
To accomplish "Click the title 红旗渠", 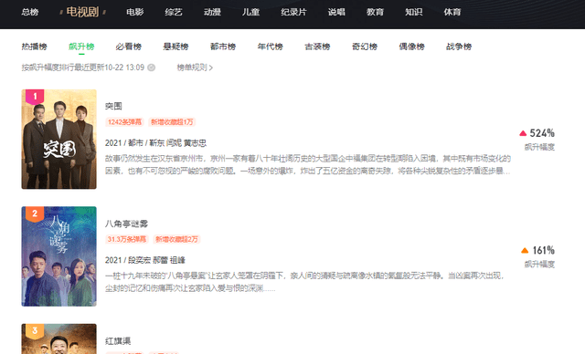I will 118,341.
